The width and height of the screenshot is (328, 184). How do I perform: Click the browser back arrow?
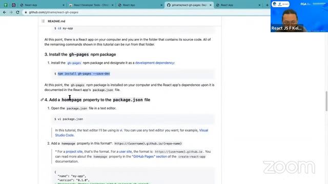click(x=5, y=12)
